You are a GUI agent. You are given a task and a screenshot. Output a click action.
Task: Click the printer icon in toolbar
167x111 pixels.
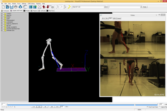[x=16, y=7]
